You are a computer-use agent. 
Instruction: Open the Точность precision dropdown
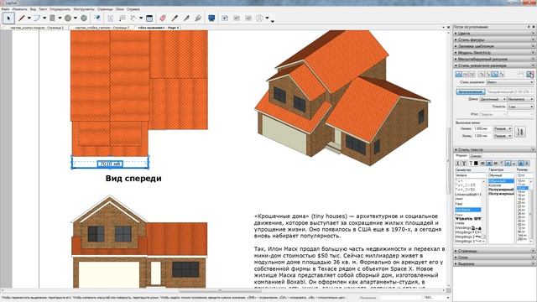[520, 107]
